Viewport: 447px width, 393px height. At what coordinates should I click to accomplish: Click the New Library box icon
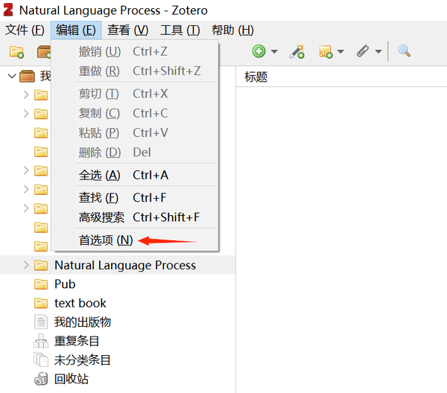click(x=44, y=52)
